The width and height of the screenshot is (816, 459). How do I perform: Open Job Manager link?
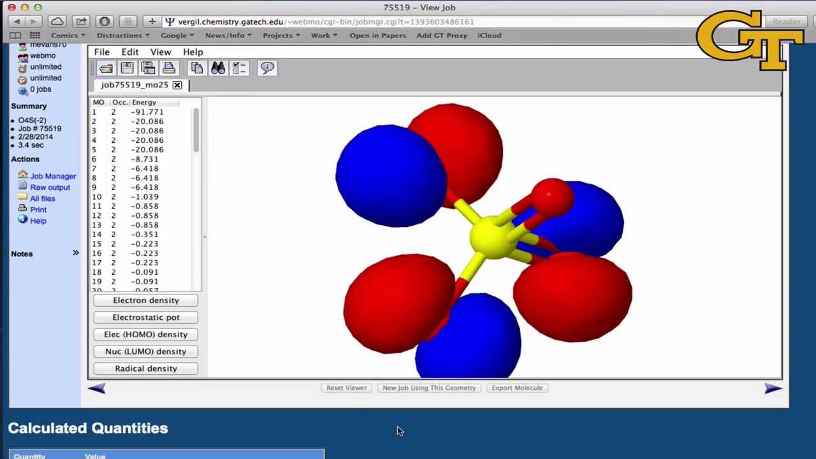[53, 176]
